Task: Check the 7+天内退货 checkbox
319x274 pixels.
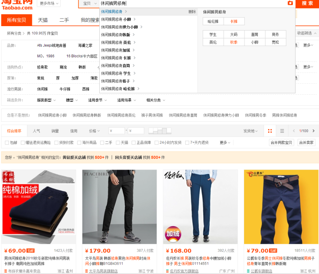Action: click(x=187, y=143)
